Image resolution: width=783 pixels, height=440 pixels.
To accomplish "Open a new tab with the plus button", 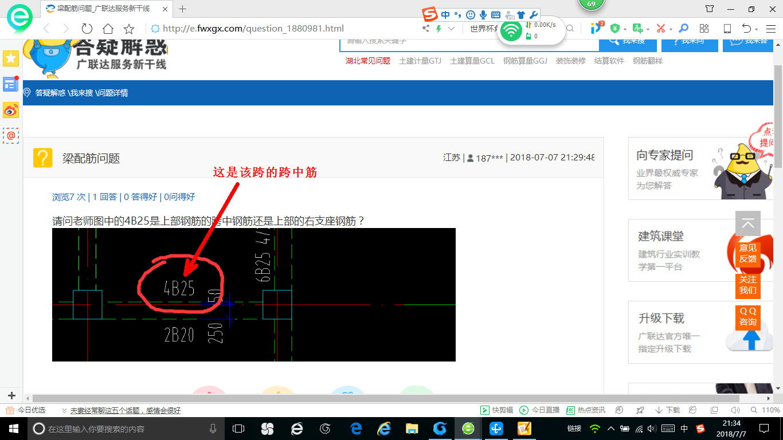I will click(x=183, y=9).
